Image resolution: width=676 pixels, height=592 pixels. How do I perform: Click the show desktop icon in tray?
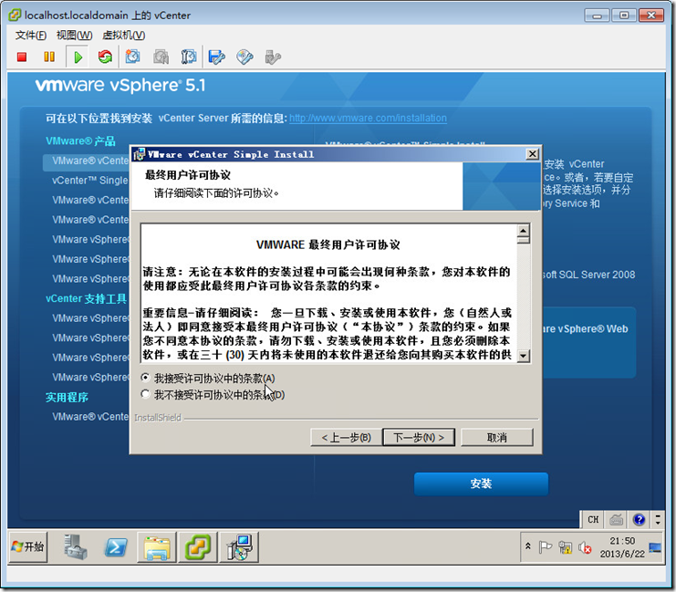tap(655, 547)
